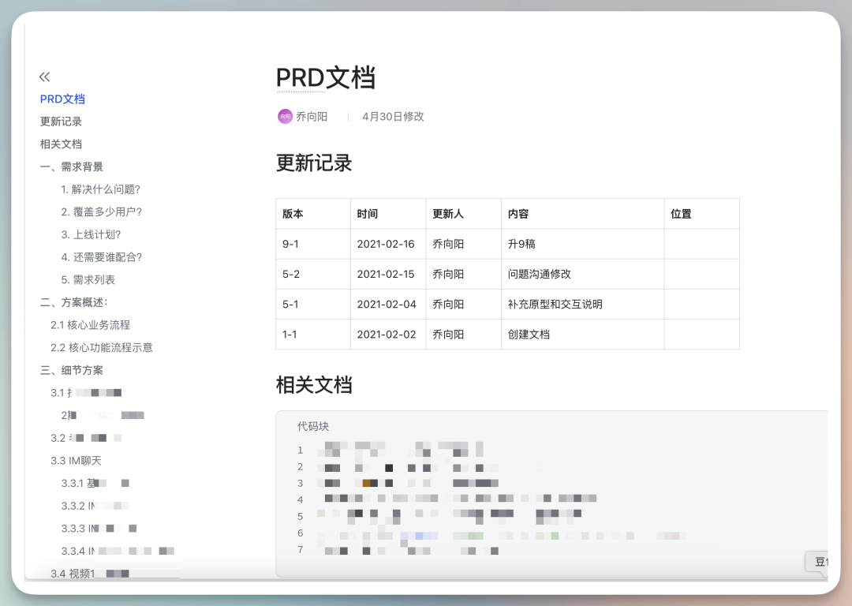This screenshot has height=606, width=852.
Task: Jump to 更新记录 in the outline
Action: pos(61,122)
